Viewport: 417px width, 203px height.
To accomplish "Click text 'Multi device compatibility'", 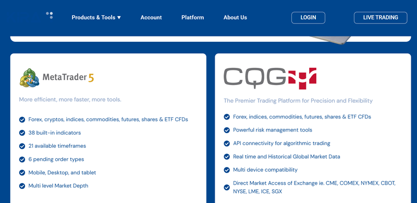I will pyautogui.click(x=265, y=170).
